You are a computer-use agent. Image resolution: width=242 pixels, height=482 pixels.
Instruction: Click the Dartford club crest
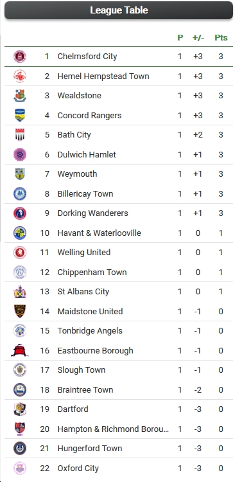20,409
